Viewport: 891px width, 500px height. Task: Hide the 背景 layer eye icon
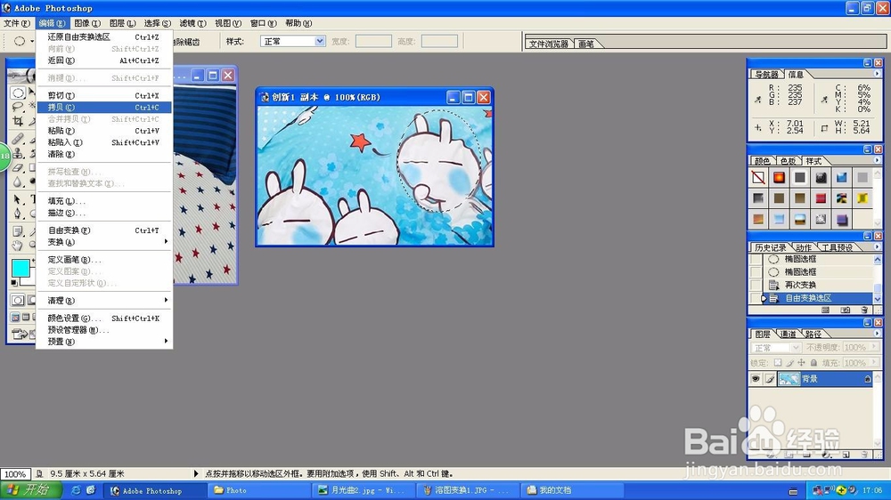756,378
